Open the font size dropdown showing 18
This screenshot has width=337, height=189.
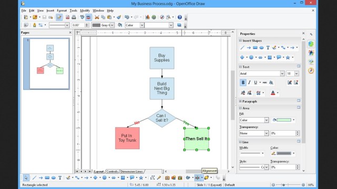click(296, 73)
